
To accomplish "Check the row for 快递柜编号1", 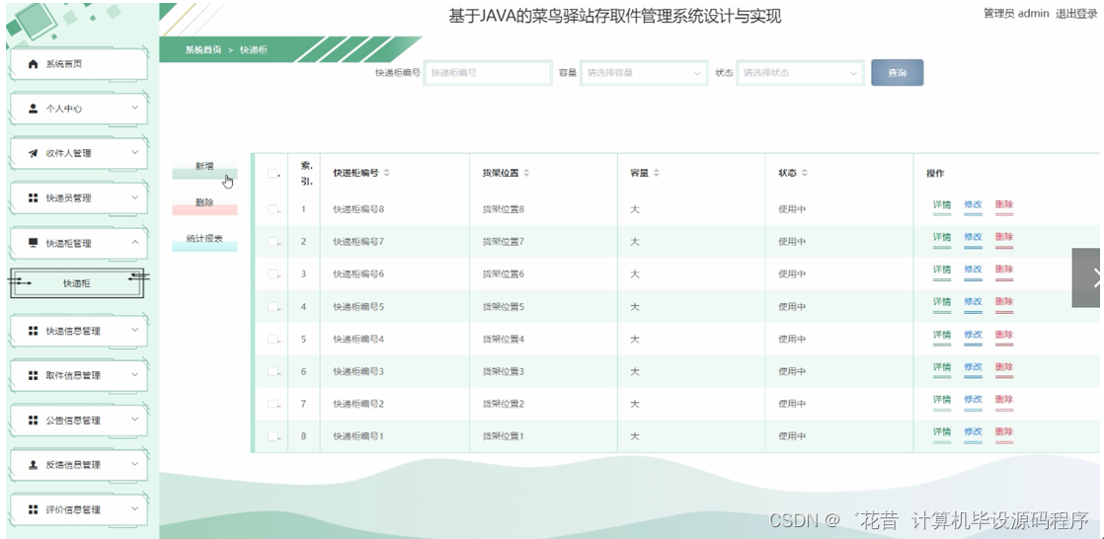I will click(x=274, y=436).
